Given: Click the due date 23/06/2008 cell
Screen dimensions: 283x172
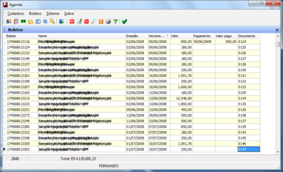Looking at the screenshot, I should [x=159, y=121].
